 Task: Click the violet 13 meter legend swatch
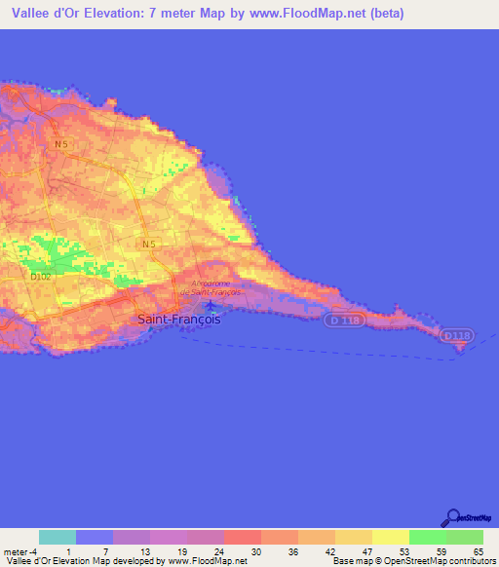[169, 538]
